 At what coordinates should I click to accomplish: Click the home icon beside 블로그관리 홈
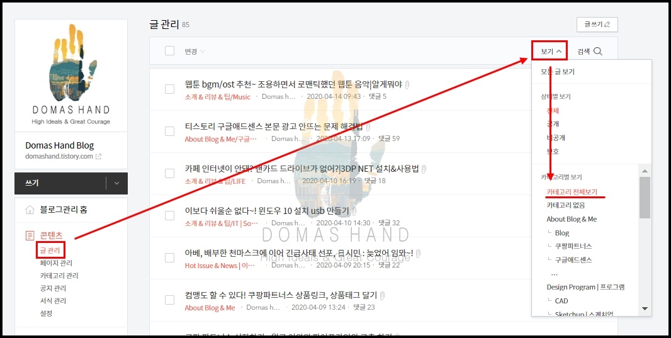30,210
